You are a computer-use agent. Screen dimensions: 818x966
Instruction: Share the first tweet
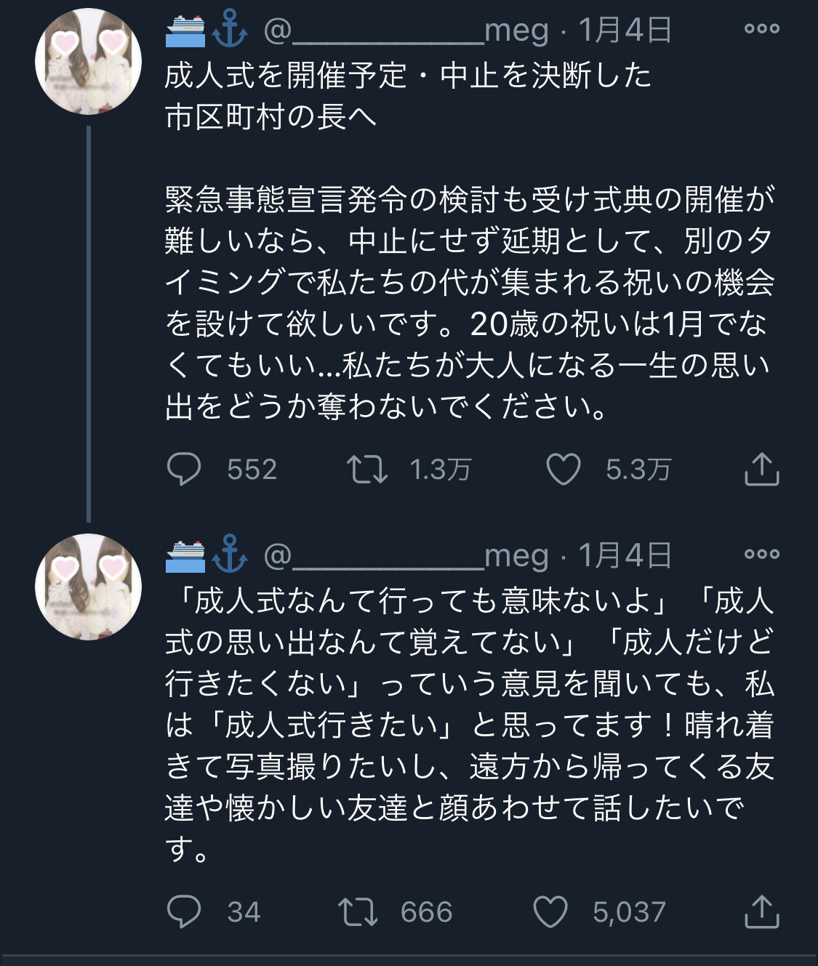[x=761, y=469]
